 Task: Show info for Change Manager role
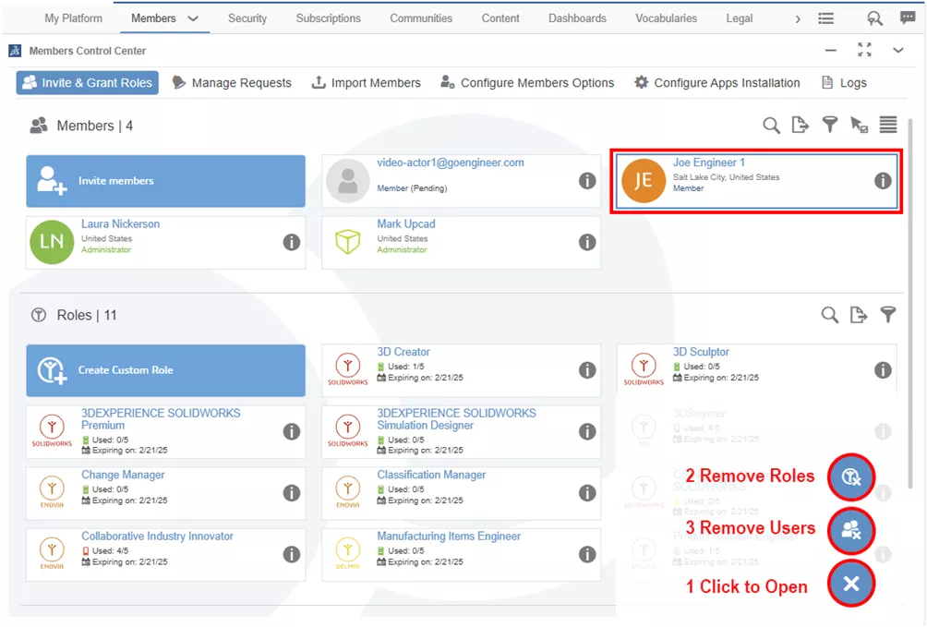point(292,493)
